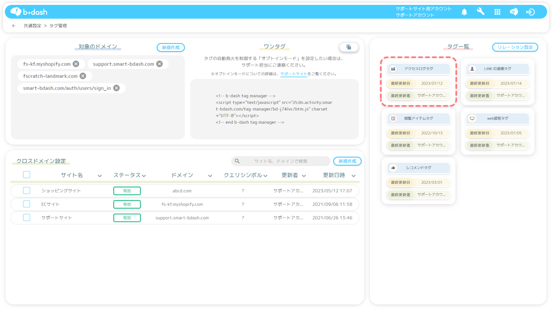Copy the one-tag code with clipboard icon
The height and width of the screenshot is (310, 552).
(x=348, y=47)
